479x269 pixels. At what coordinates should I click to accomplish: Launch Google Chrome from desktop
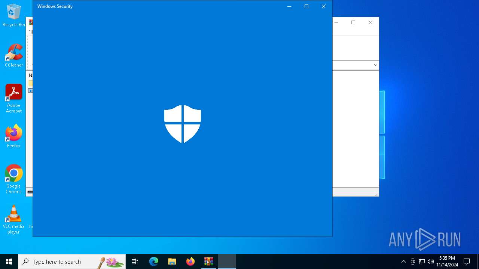pos(14,179)
